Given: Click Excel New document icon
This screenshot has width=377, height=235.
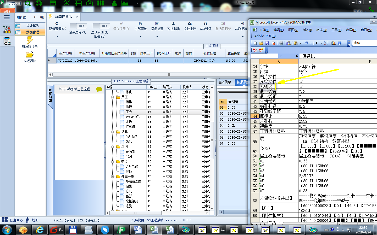Looking at the screenshot, I should pyautogui.click(x=255, y=43).
